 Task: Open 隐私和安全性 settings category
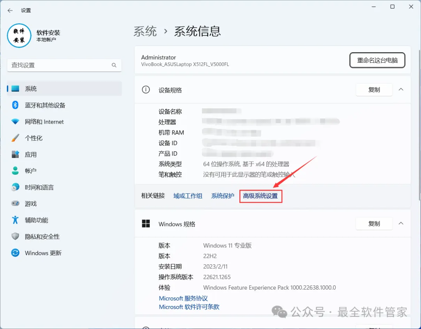click(64, 236)
